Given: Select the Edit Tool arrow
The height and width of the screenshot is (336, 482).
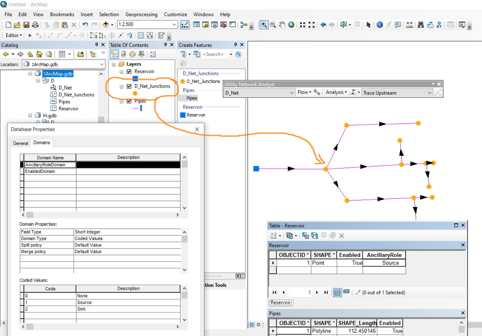Looking at the screenshot, I should click(30, 35).
